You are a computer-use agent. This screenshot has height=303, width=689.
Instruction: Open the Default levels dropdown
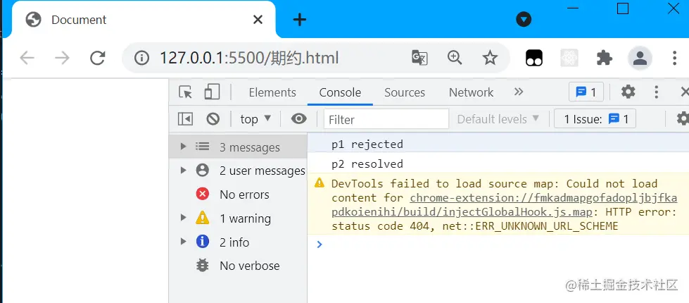(x=498, y=119)
